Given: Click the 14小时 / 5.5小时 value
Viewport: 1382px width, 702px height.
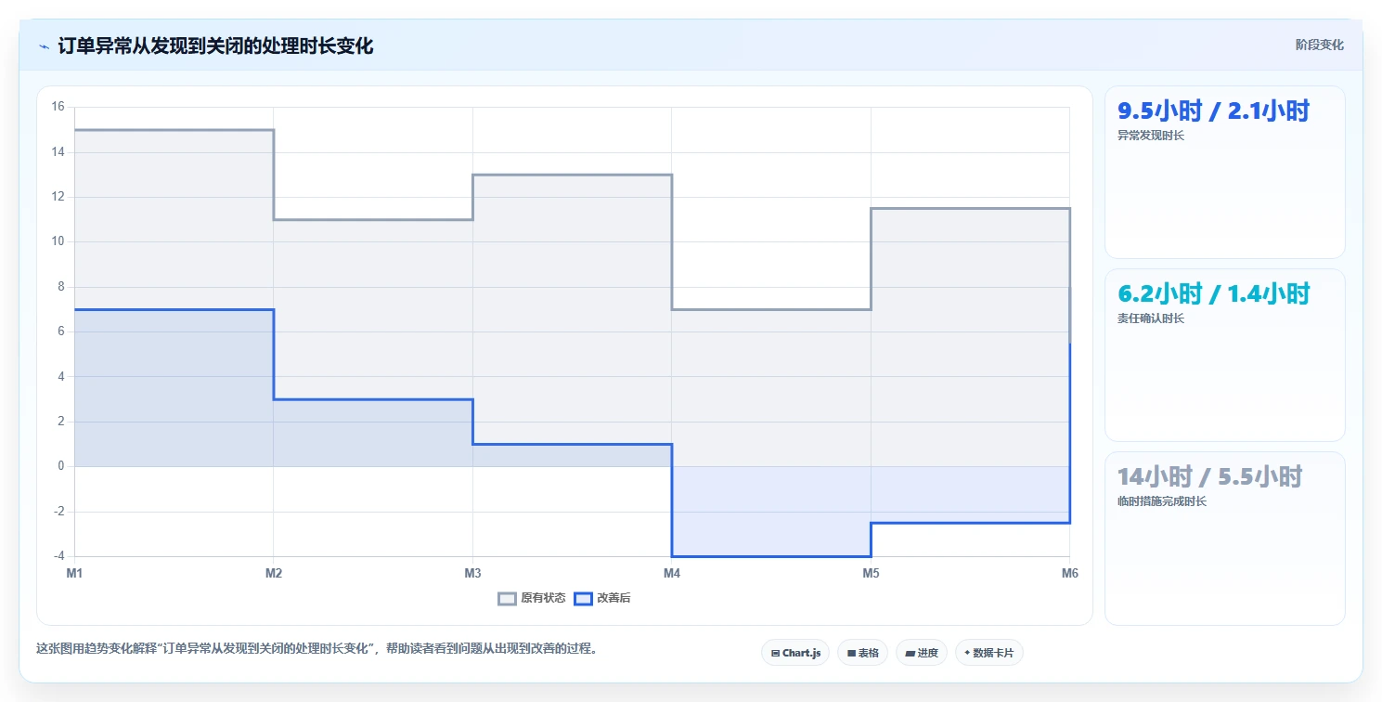Looking at the screenshot, I should point(1210,477).
